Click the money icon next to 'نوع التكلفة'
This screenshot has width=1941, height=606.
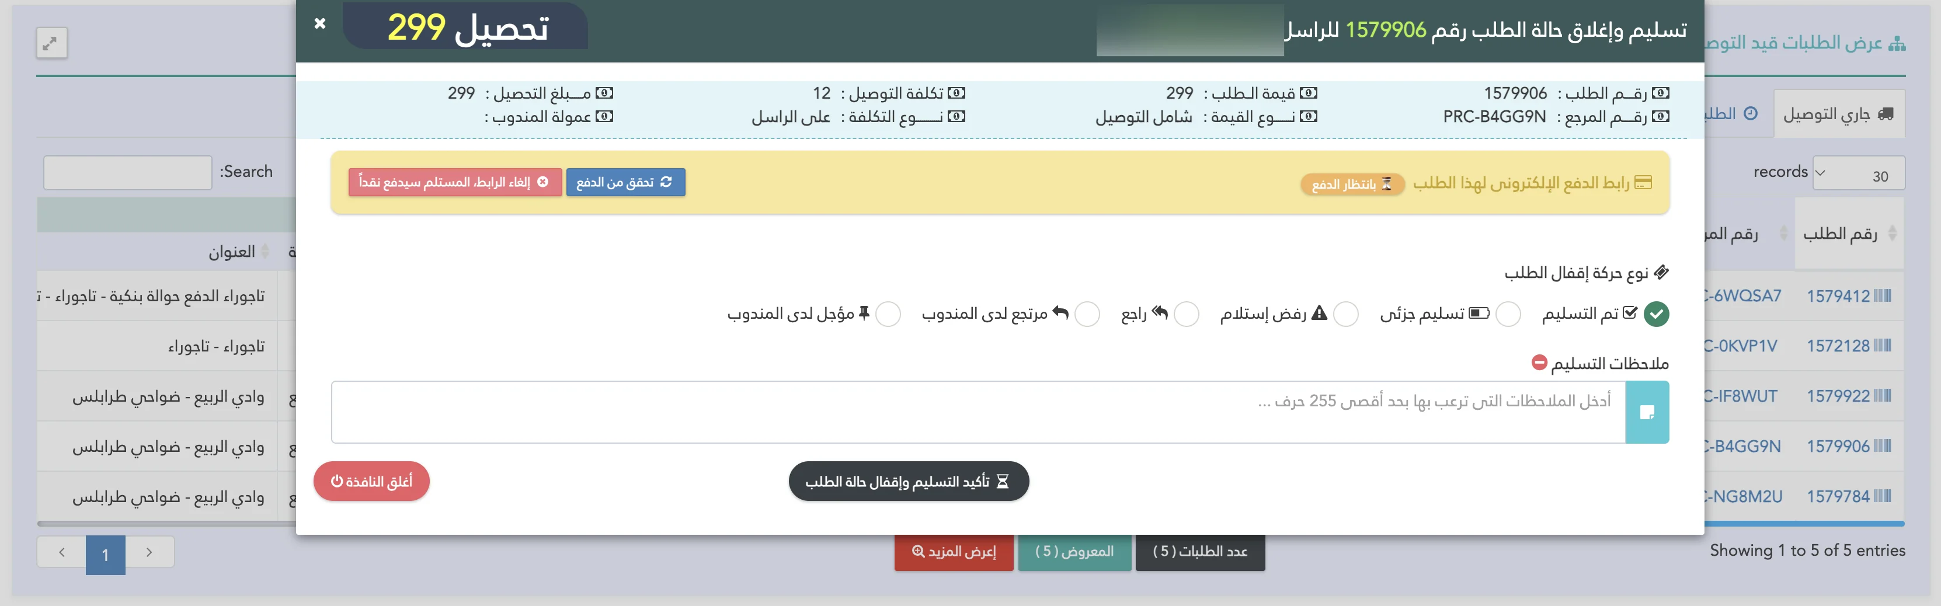click(x=957, y=117)
